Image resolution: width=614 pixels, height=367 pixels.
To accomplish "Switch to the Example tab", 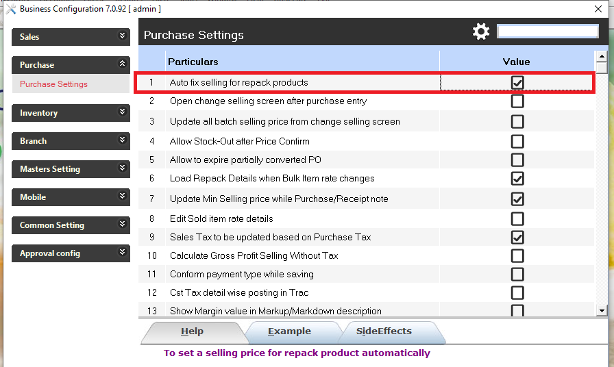I will tap(289, 331).
